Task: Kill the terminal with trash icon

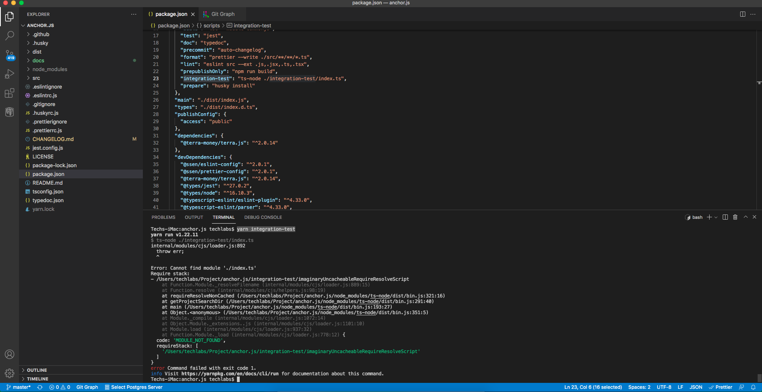Action: (x=735, y=217)
